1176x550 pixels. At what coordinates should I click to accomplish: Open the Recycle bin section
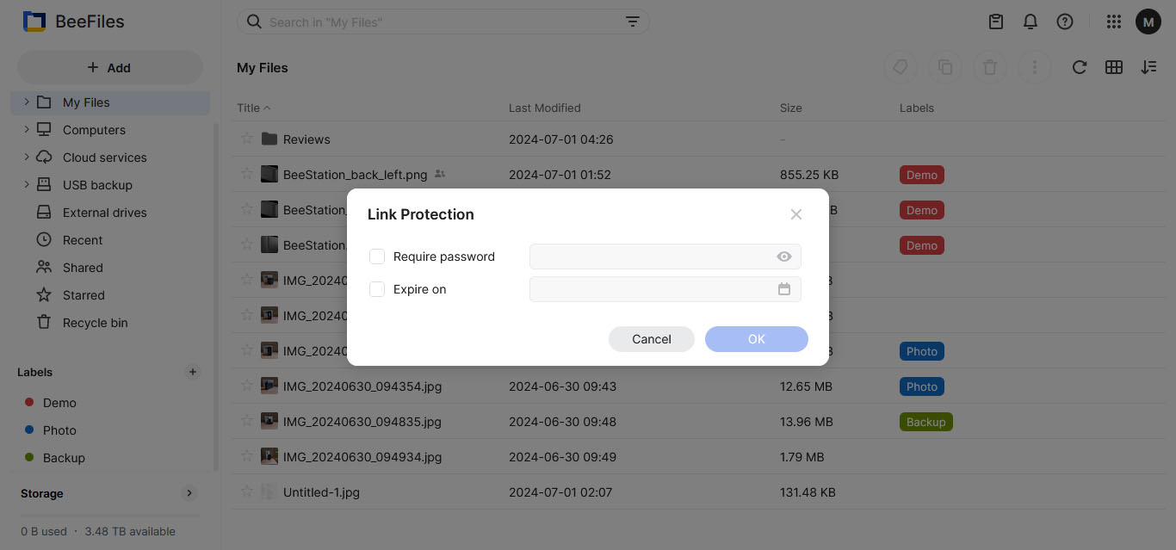coord(95,323)
